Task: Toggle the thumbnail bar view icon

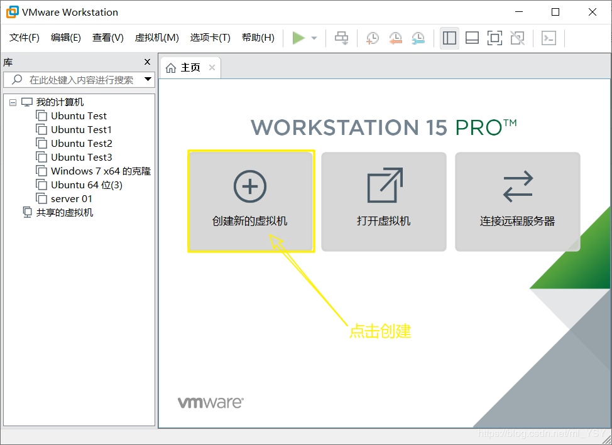Action: tap(472, 38)
